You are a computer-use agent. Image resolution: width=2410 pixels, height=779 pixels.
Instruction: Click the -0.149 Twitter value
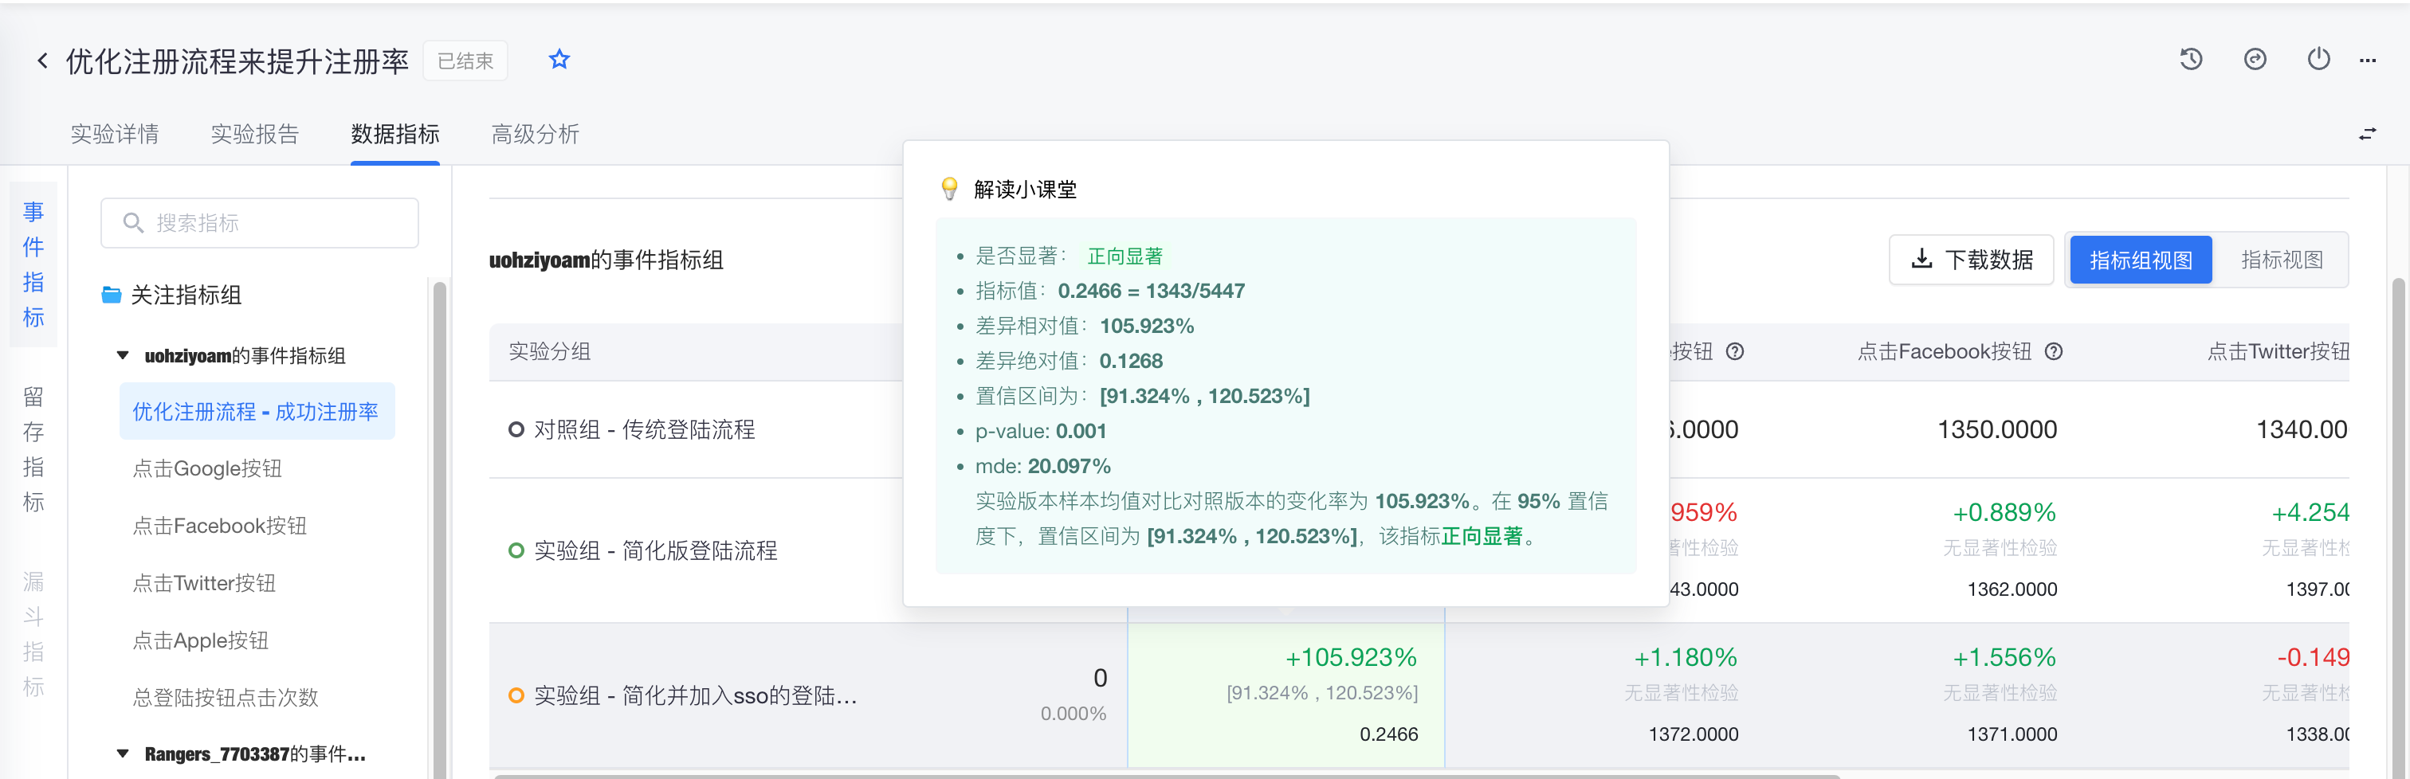[x=2313, y=657]
